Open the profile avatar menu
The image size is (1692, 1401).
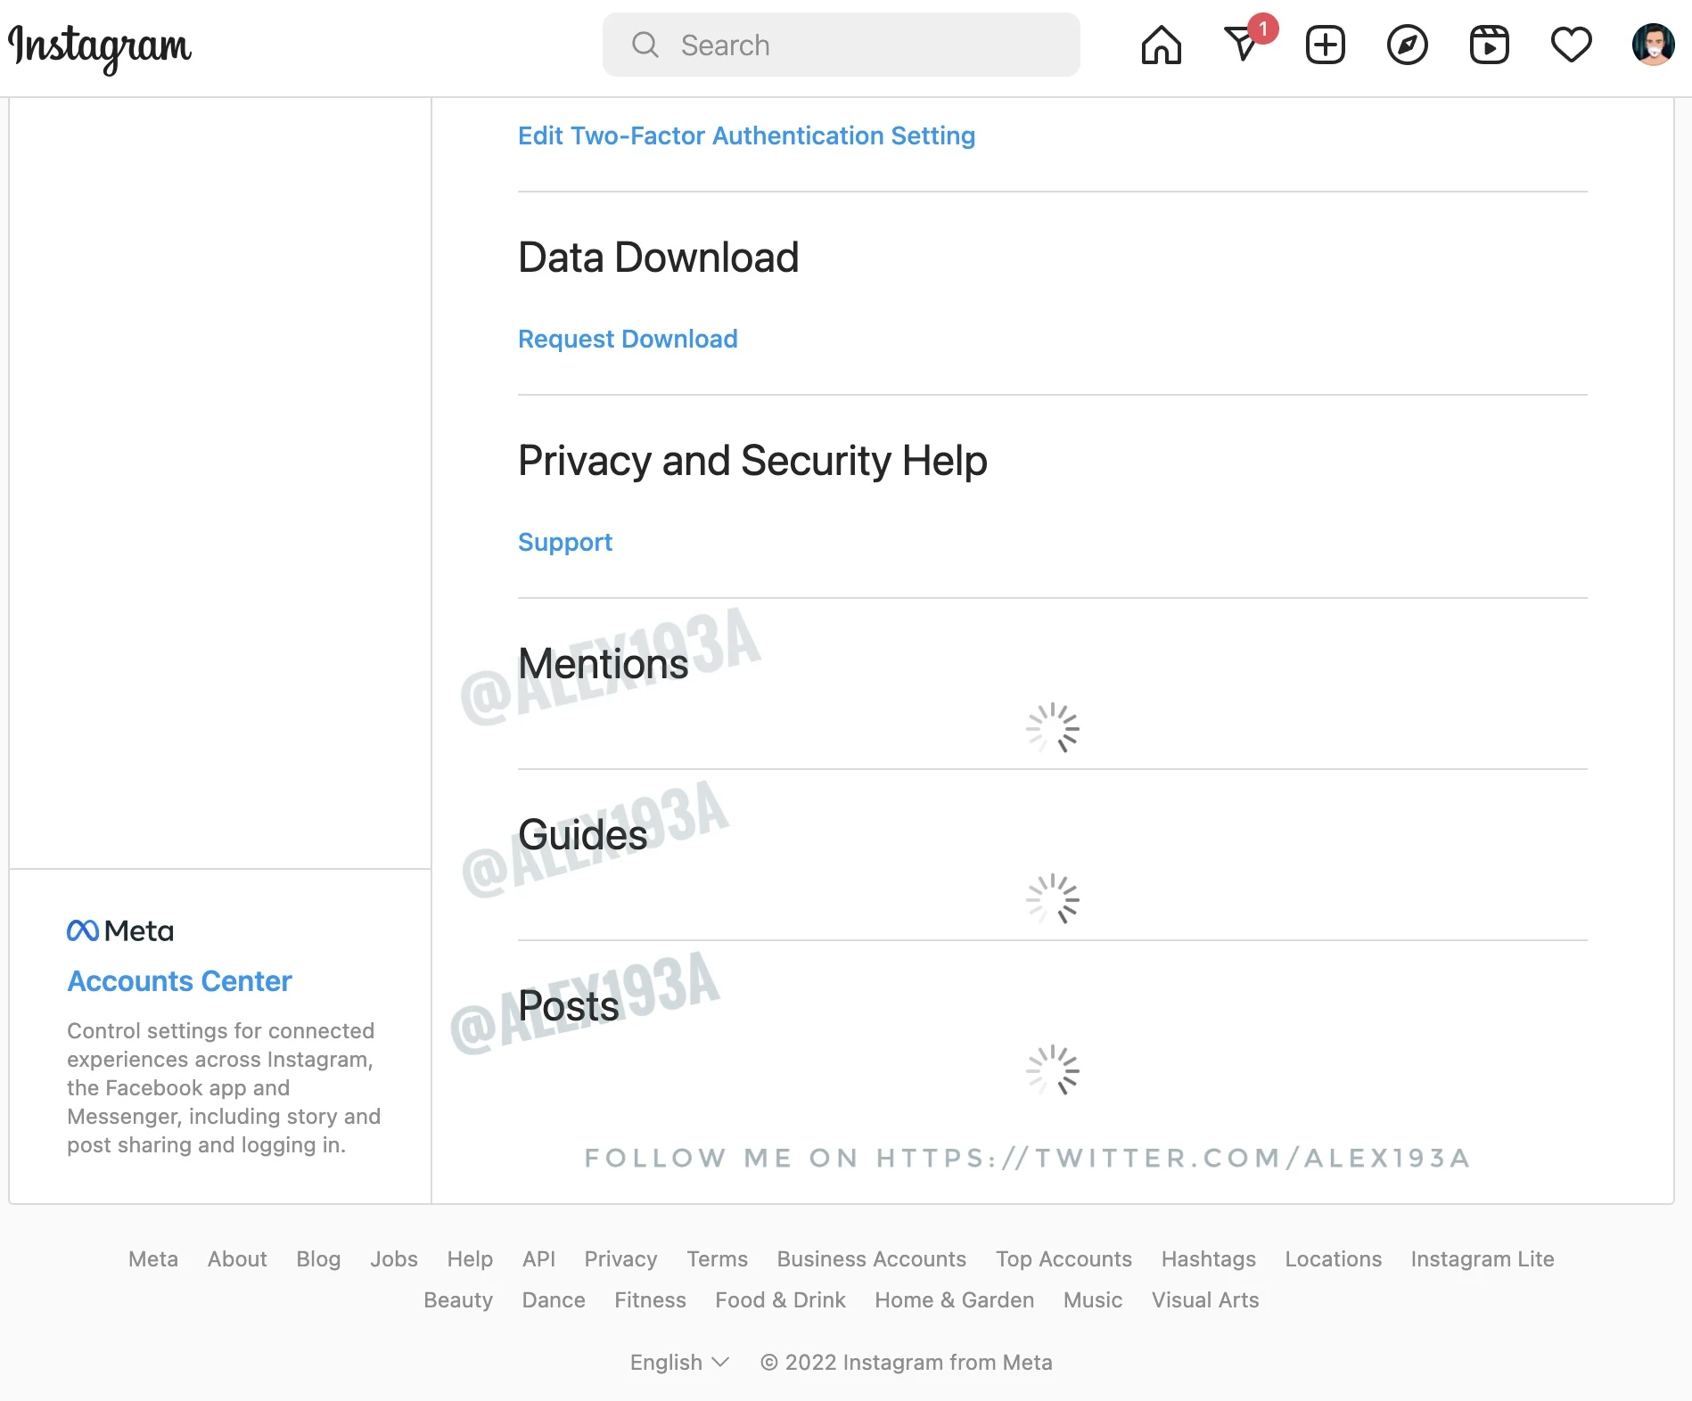point(1653,45)
